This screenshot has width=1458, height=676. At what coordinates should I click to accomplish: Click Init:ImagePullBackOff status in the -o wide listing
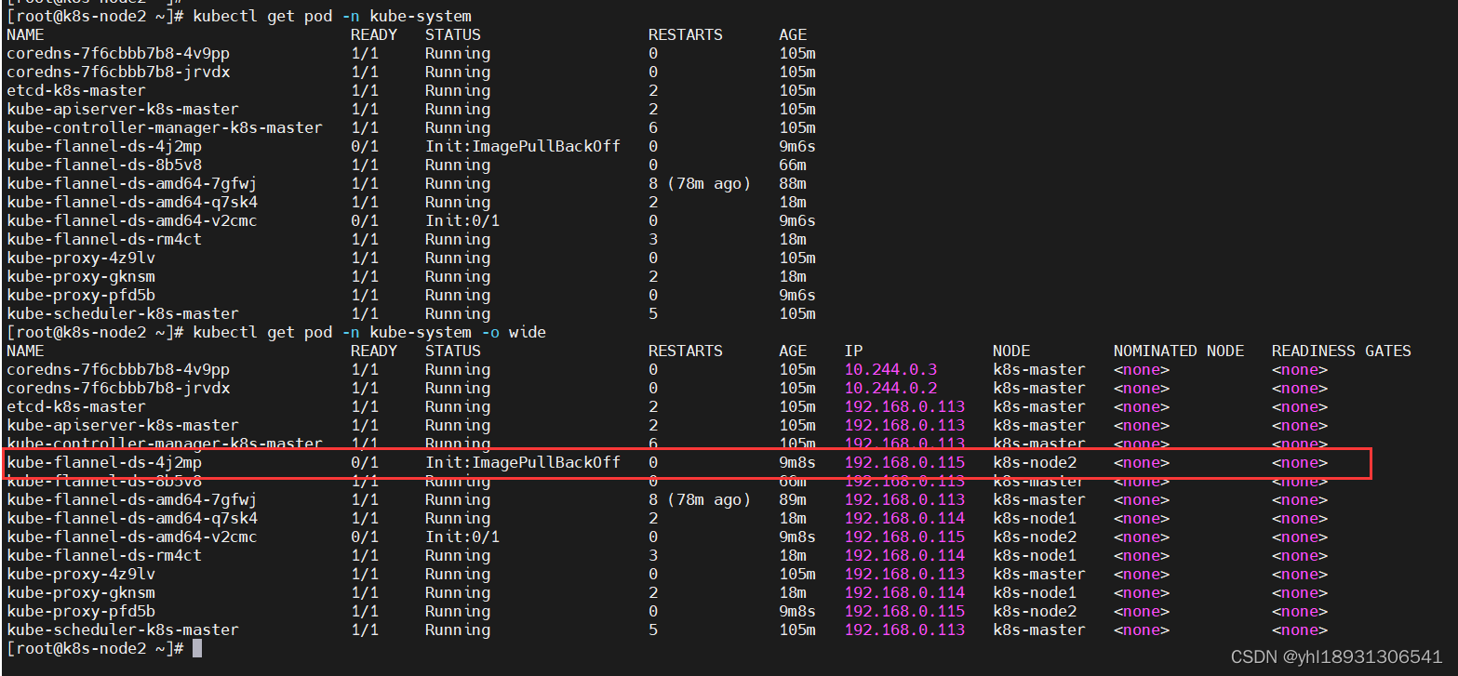coord(523,462)
